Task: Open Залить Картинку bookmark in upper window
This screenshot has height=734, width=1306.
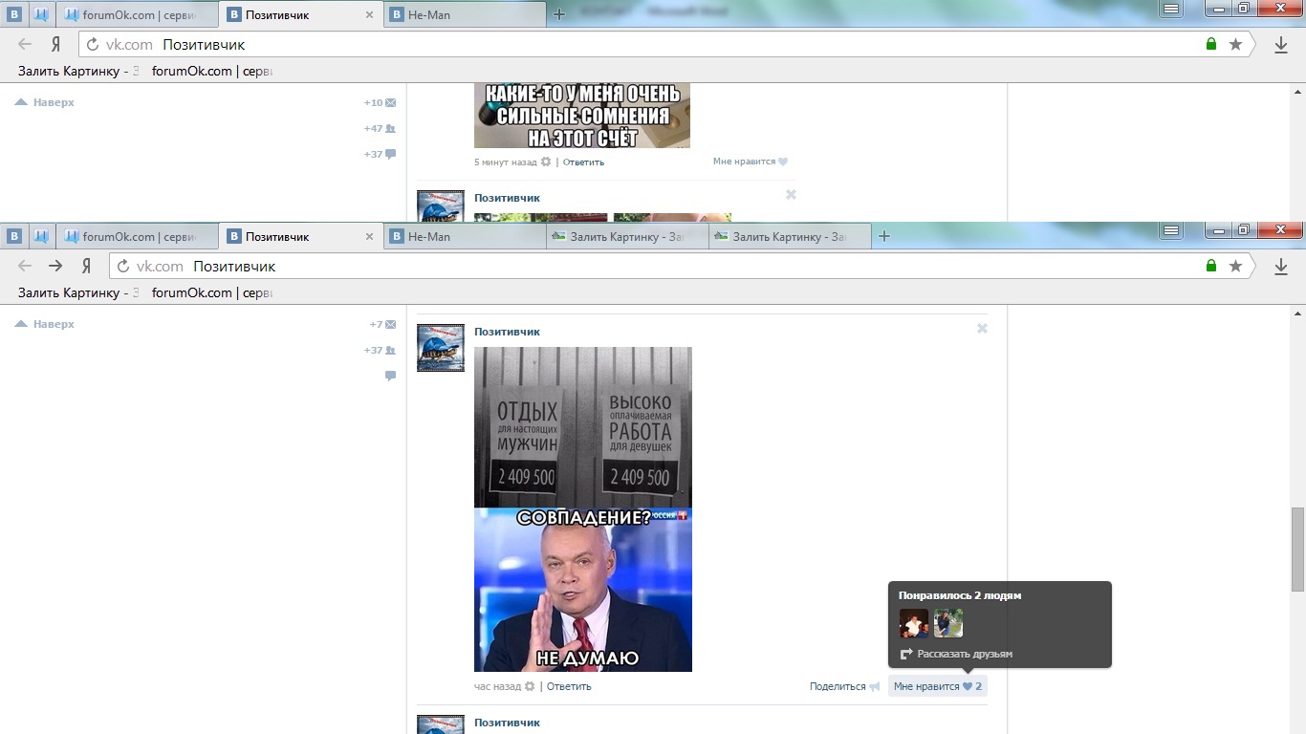Action: tap(78, 71)
